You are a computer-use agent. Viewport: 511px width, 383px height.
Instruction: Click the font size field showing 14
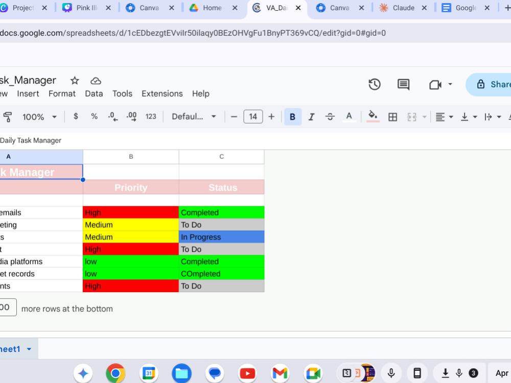253,116
